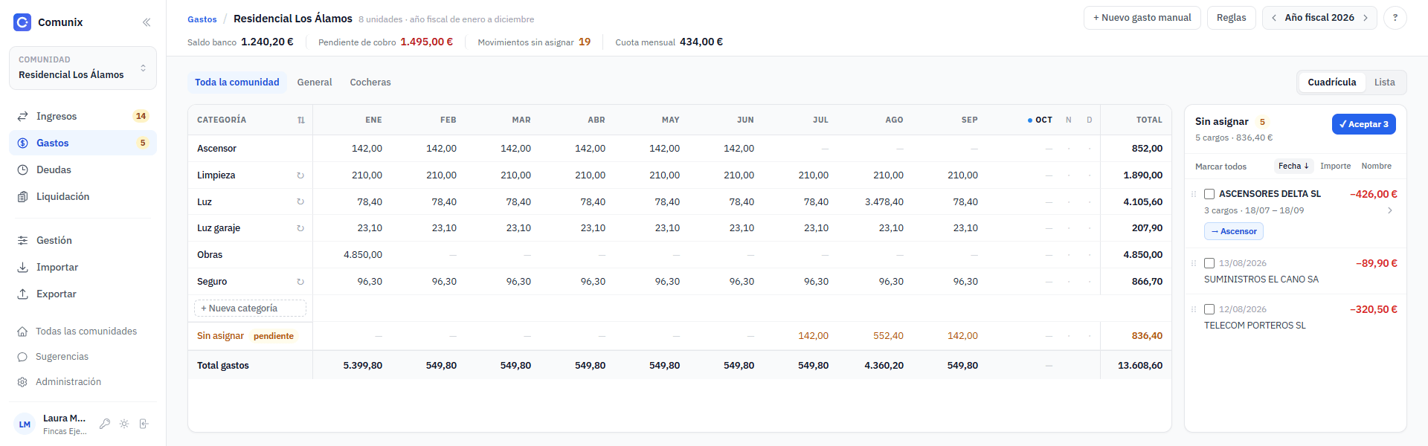Open password settings via the key icon
Screen dimensions: 1428x446
pos(105,424)
